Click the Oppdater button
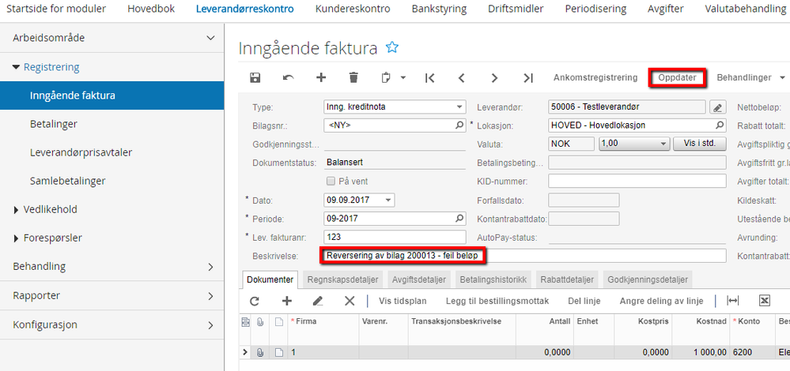Image resolution: width=790 pixels, height=371 pixels. (x=677, y=77)
